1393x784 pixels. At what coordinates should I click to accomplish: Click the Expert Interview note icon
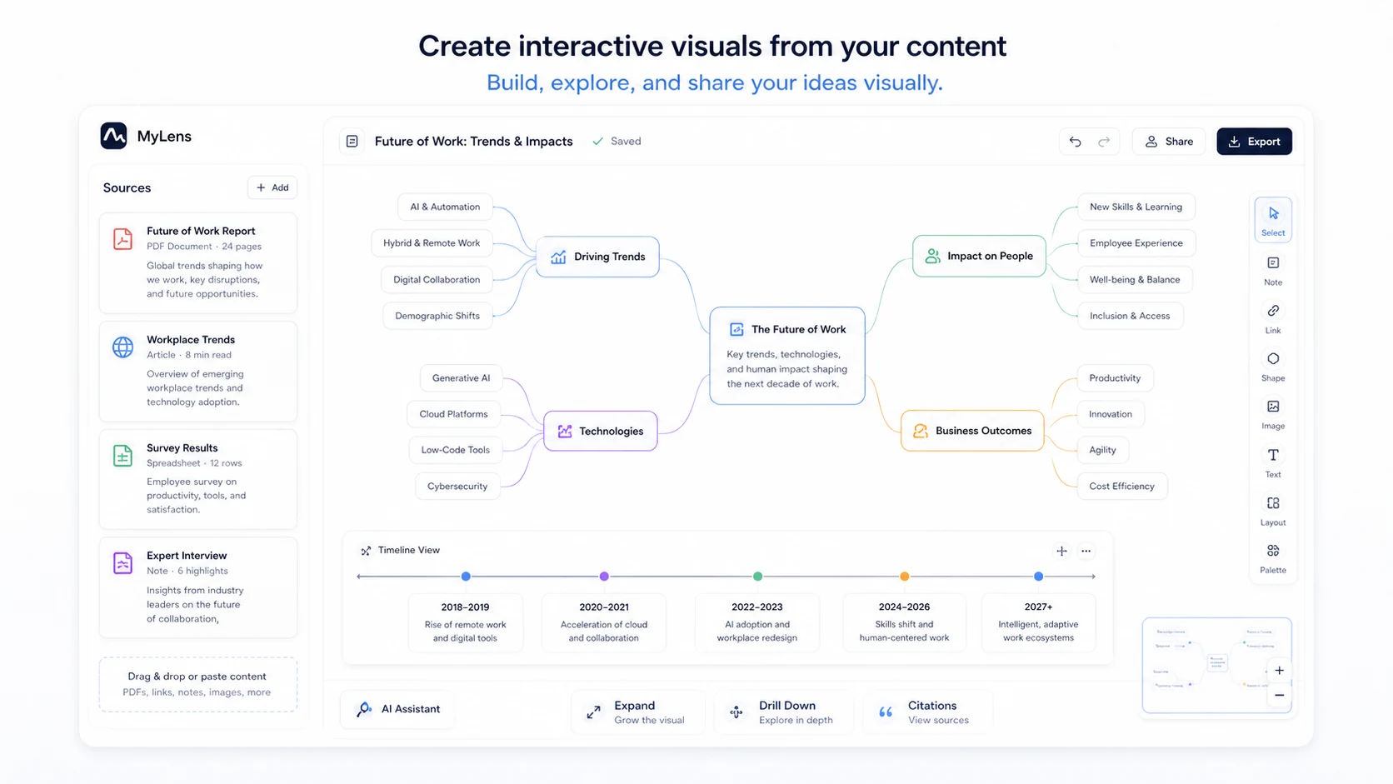pos(122,563)
